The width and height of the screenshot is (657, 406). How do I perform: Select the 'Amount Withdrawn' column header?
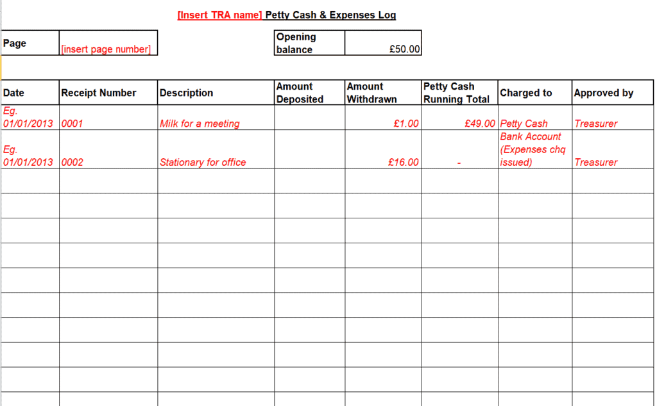[x=384, y=92]
